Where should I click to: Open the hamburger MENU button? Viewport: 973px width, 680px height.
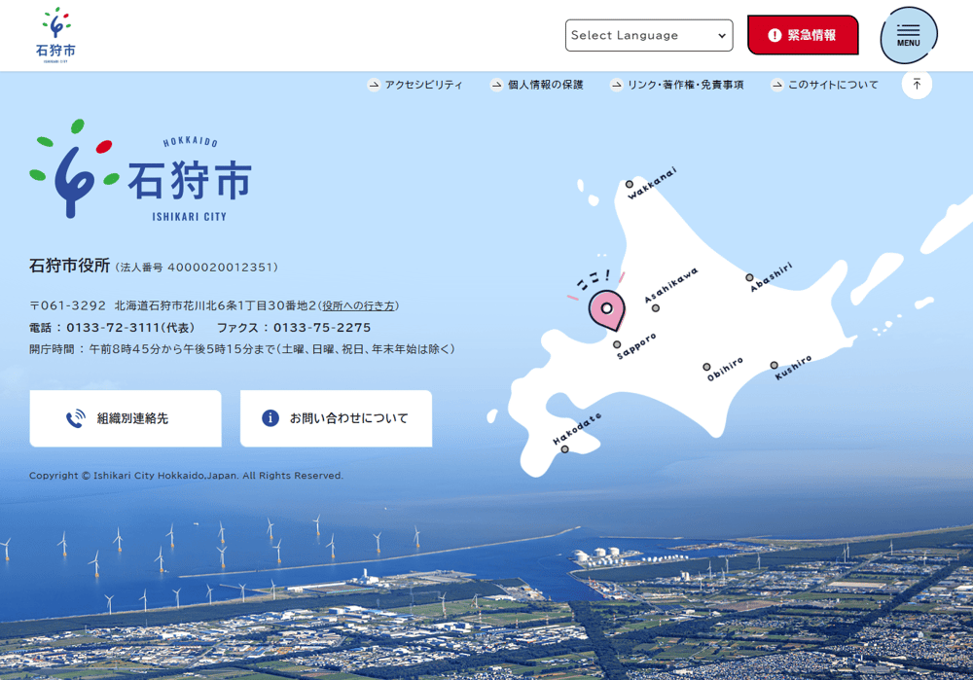pos(908,35)
